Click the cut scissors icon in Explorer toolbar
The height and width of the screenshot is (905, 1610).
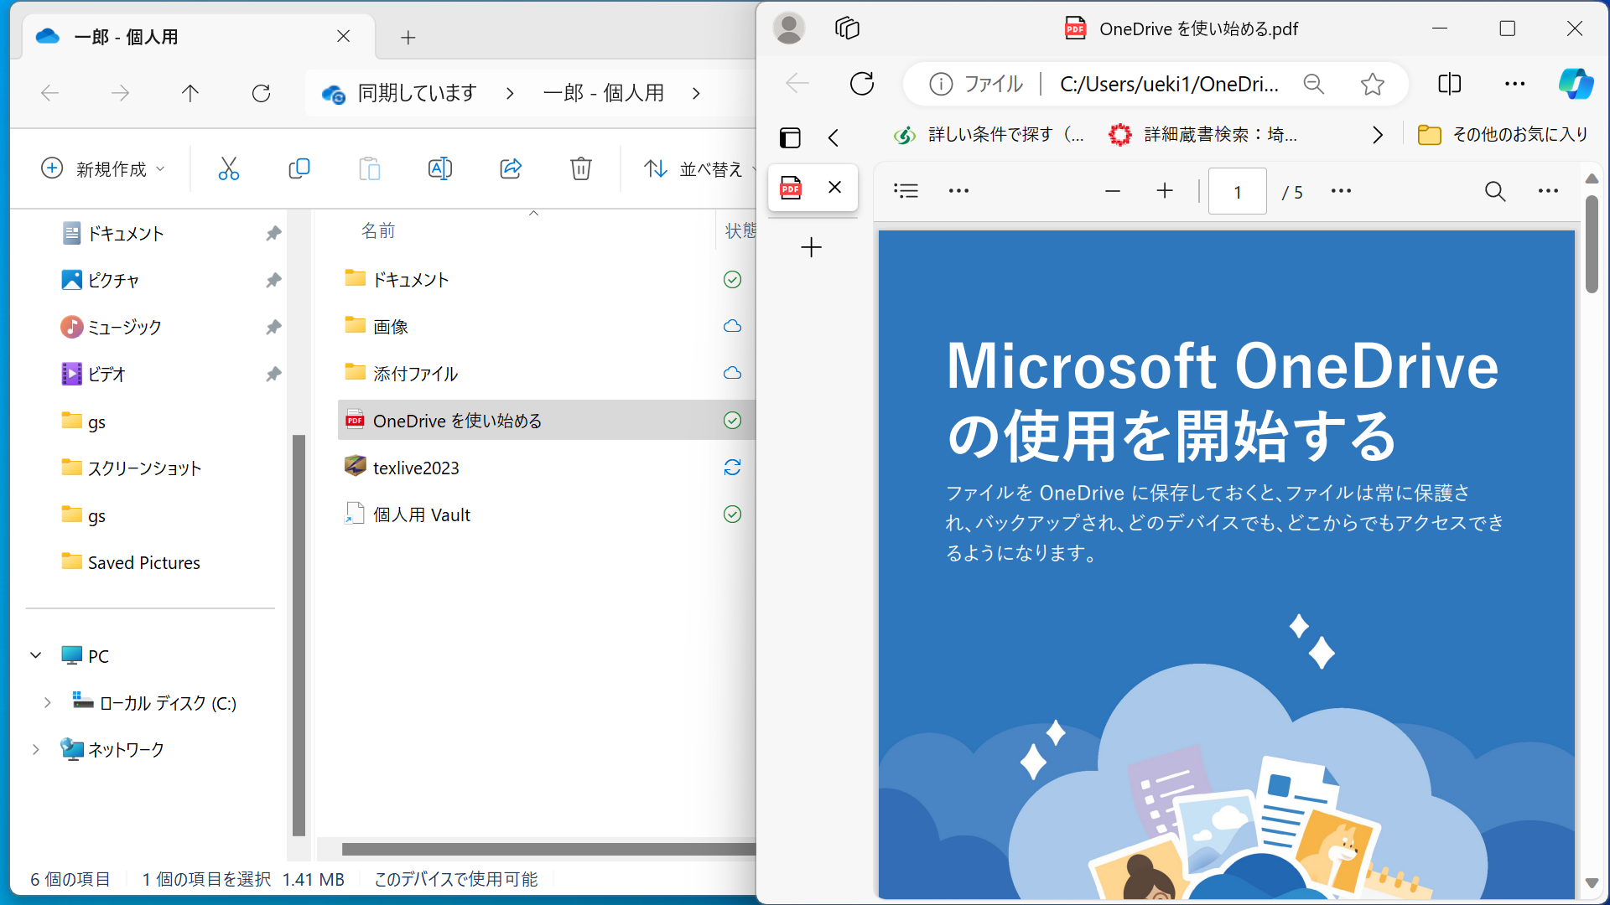click(x=228, y=167)
